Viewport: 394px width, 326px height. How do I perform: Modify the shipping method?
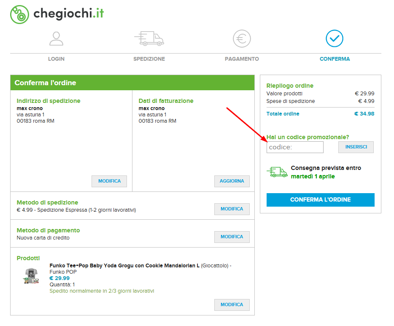click(x=232, y=209)
